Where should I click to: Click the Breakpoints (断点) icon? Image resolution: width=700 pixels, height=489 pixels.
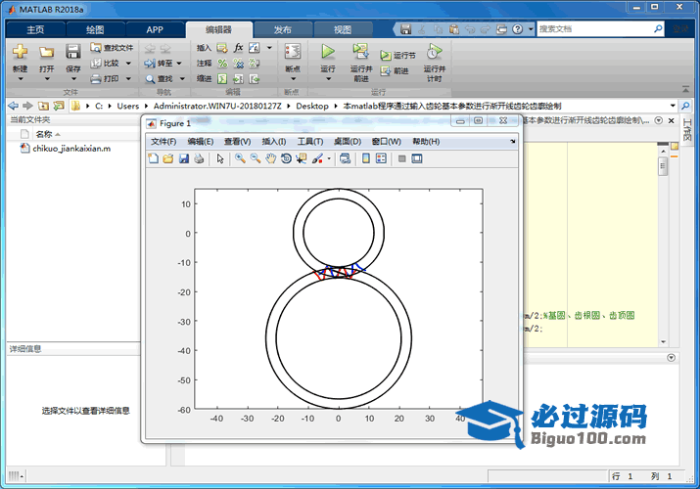click(x=293, y=52)
